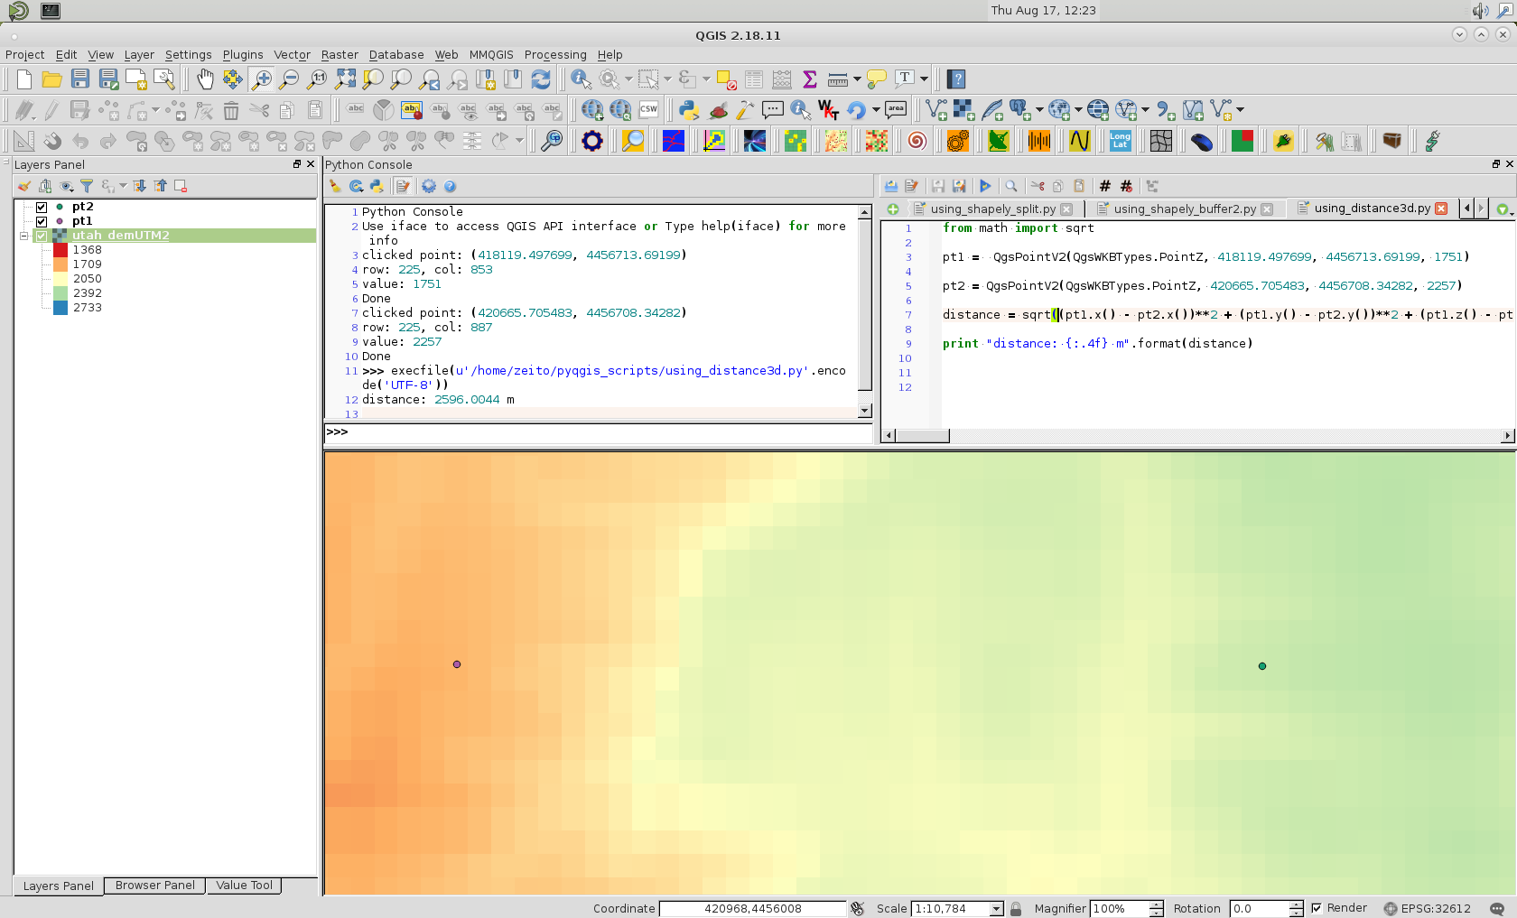Click the WKT plugin icon

[x=828, y=110]
